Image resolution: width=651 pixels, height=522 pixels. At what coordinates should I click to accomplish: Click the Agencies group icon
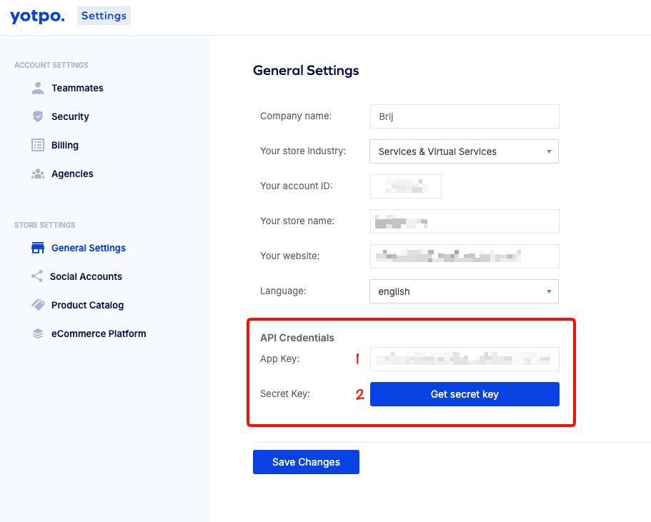click(38, 174)
